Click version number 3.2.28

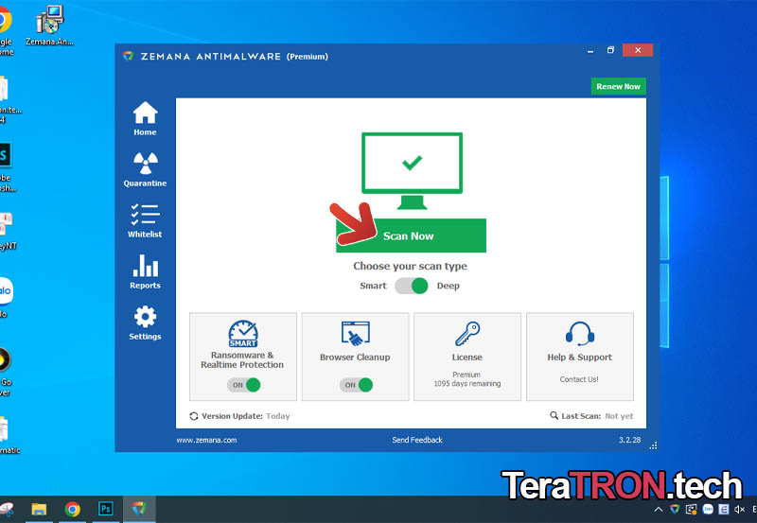tap(630, 440)
